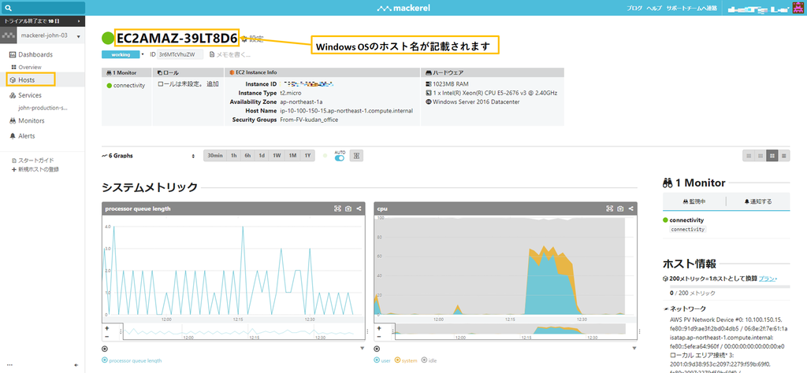Click 追加 to add a role

click(213, 83)
